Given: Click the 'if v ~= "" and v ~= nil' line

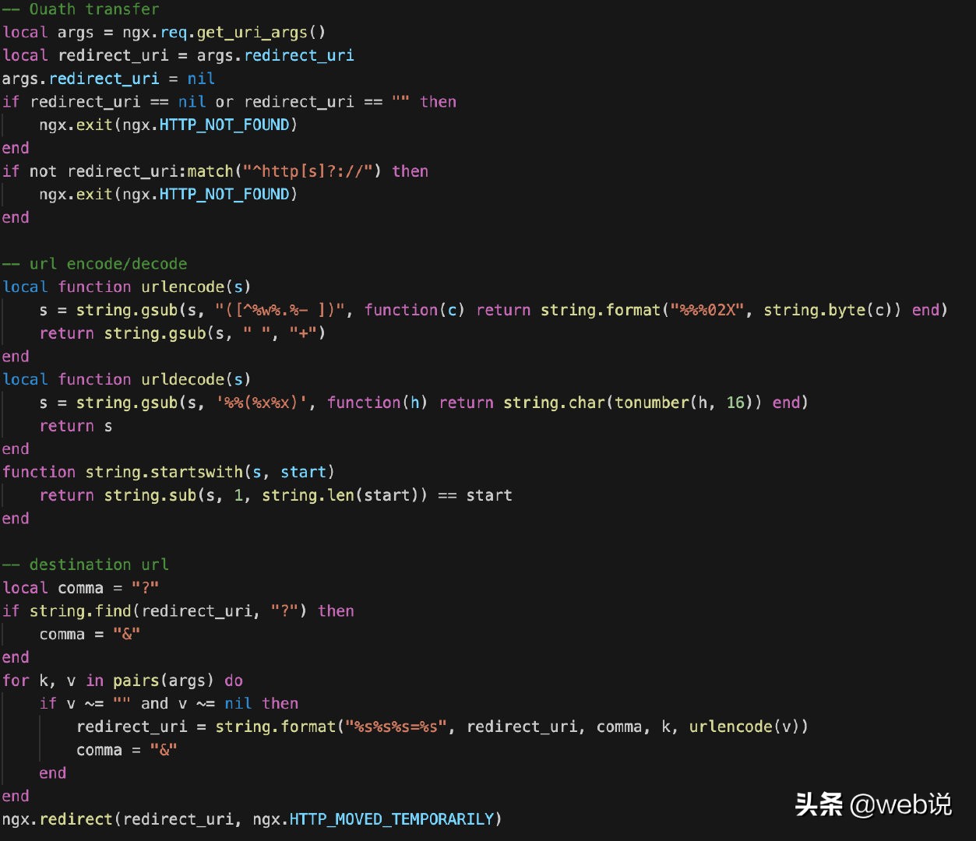Looking at the screenshot, I should pyautogui.click(x=169, y=704).
